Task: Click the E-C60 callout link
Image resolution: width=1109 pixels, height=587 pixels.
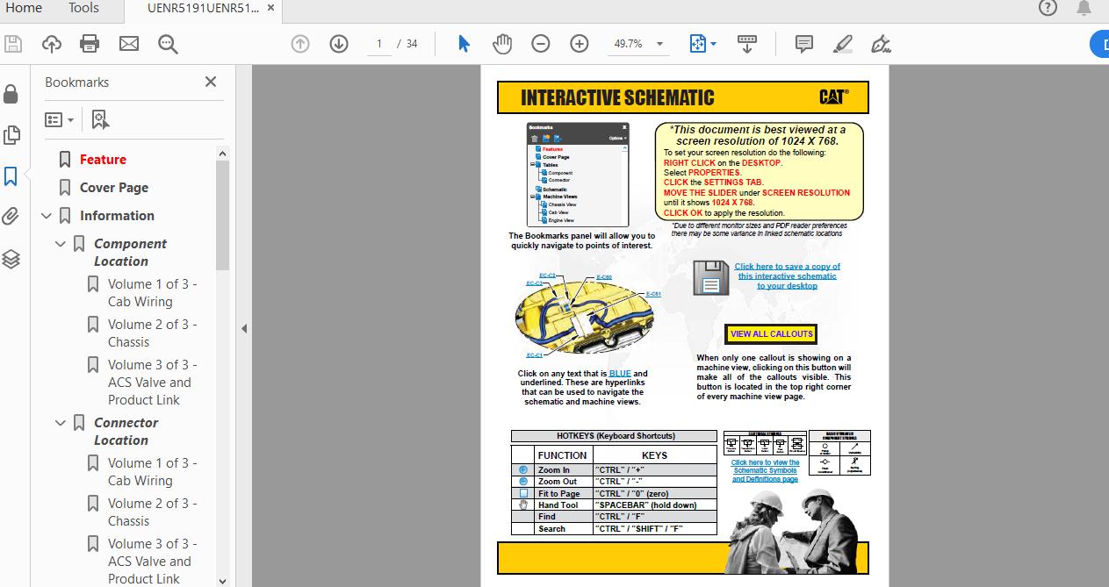Action: tap(604, 277)
